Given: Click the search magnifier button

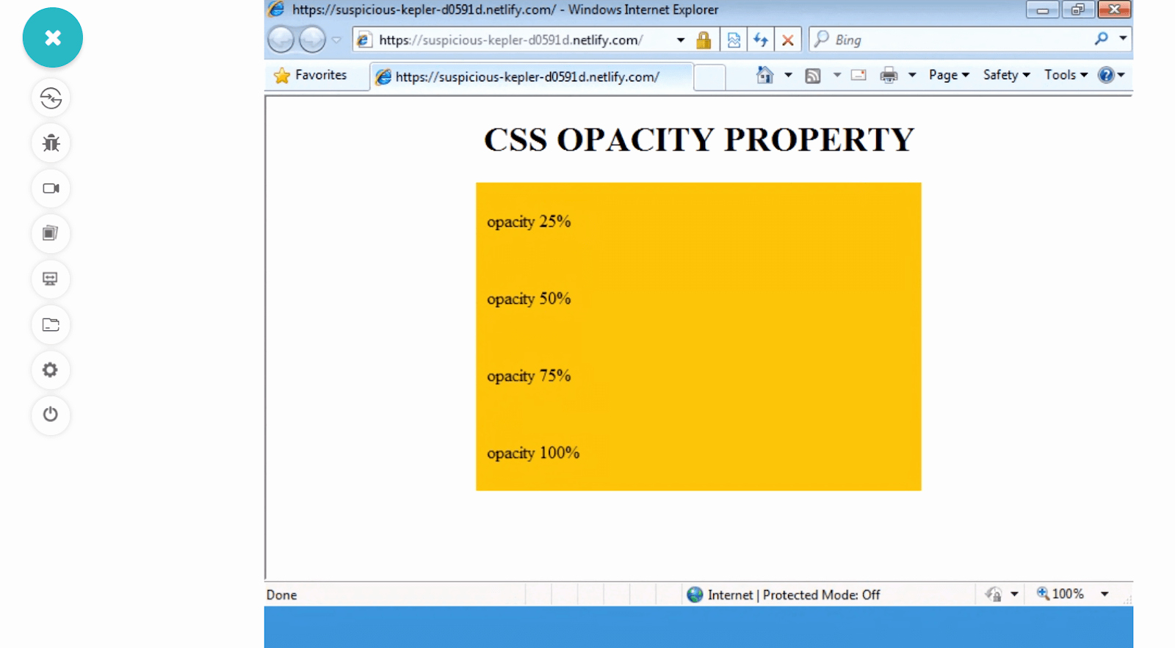Looking at the screenshot, I should pos(1102,39).
